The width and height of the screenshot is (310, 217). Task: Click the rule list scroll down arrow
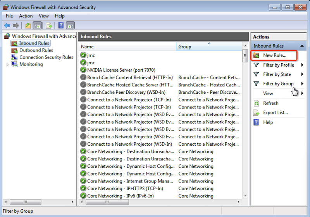[x=245, y=195]
